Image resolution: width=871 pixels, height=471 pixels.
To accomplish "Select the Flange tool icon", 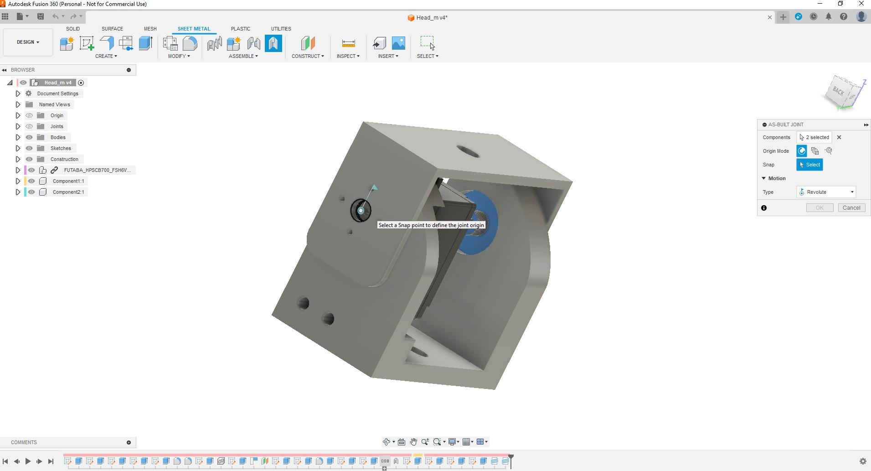I will point(107,43).
